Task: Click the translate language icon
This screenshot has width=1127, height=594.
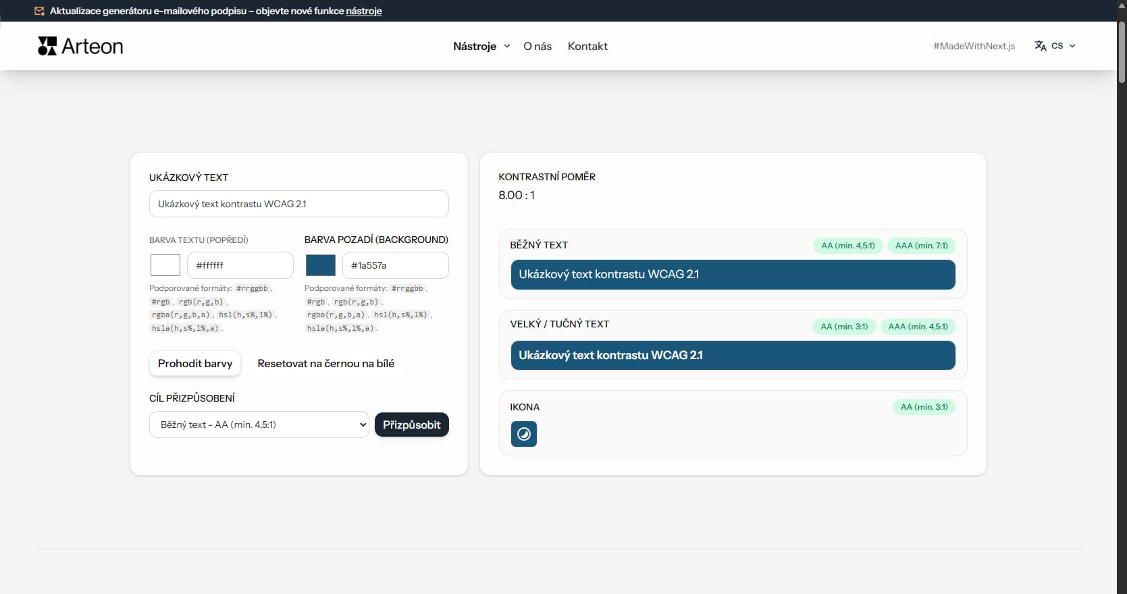Action: (1040, 46)
